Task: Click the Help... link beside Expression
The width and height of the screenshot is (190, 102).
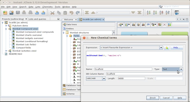Action: click(176, 48)
